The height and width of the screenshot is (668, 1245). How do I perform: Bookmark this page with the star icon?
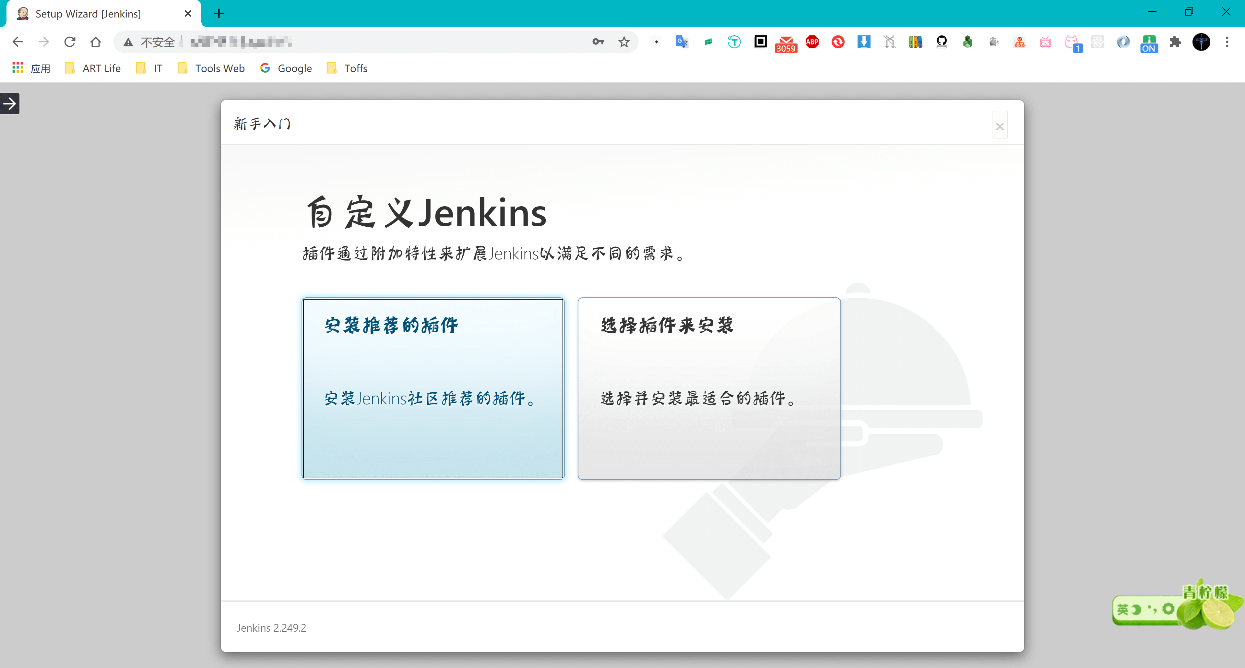(624, 42)
